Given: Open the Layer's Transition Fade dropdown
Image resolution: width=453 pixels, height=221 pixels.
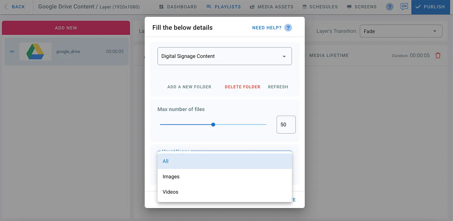Looking at the screenshot, I should coord(401,31).
